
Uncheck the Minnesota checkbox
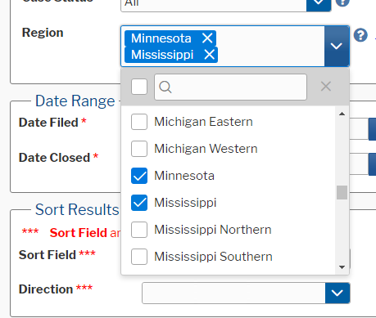[139, 176]
